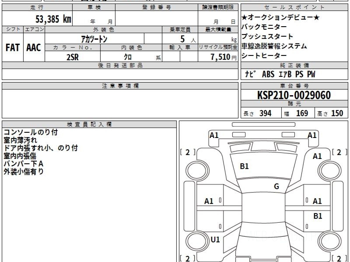Click the 乗車定員 header

(180, 29)
